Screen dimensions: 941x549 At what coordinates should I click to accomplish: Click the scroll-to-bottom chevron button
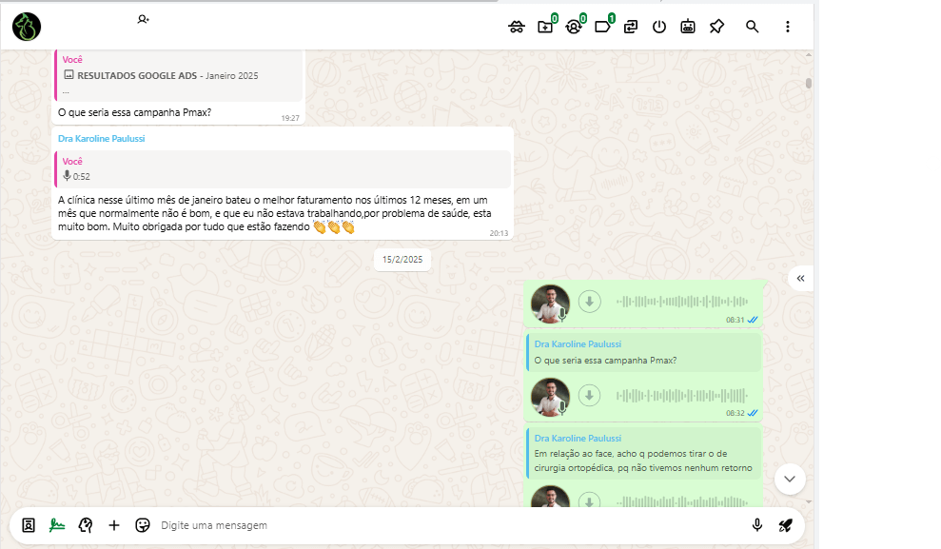coord(790,478)
